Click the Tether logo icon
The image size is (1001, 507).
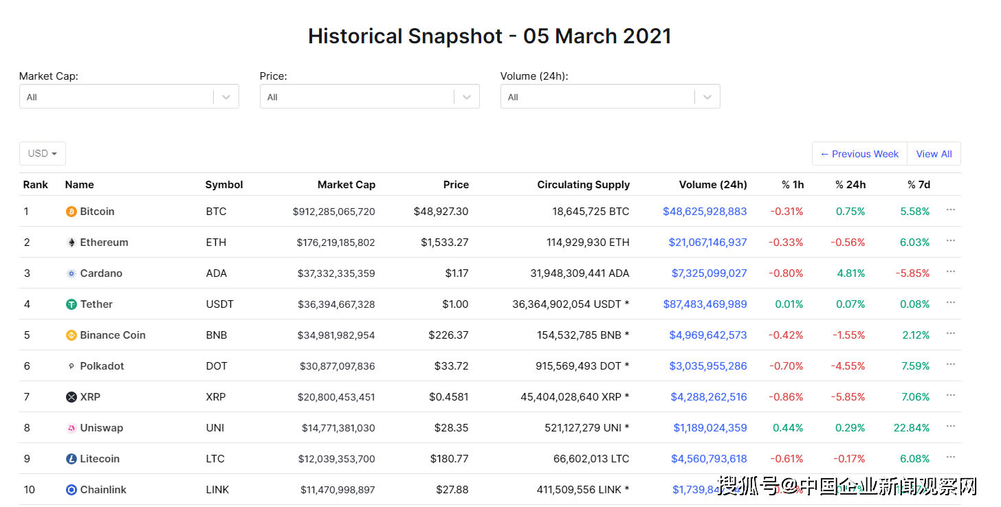click(x=71, y=304)
